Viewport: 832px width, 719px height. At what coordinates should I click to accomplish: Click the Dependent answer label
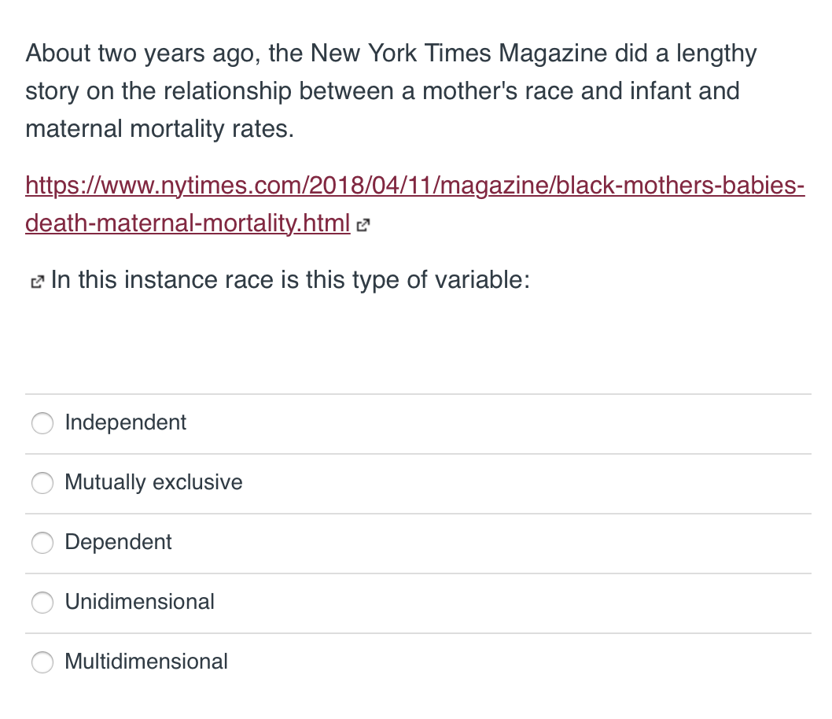118,542
